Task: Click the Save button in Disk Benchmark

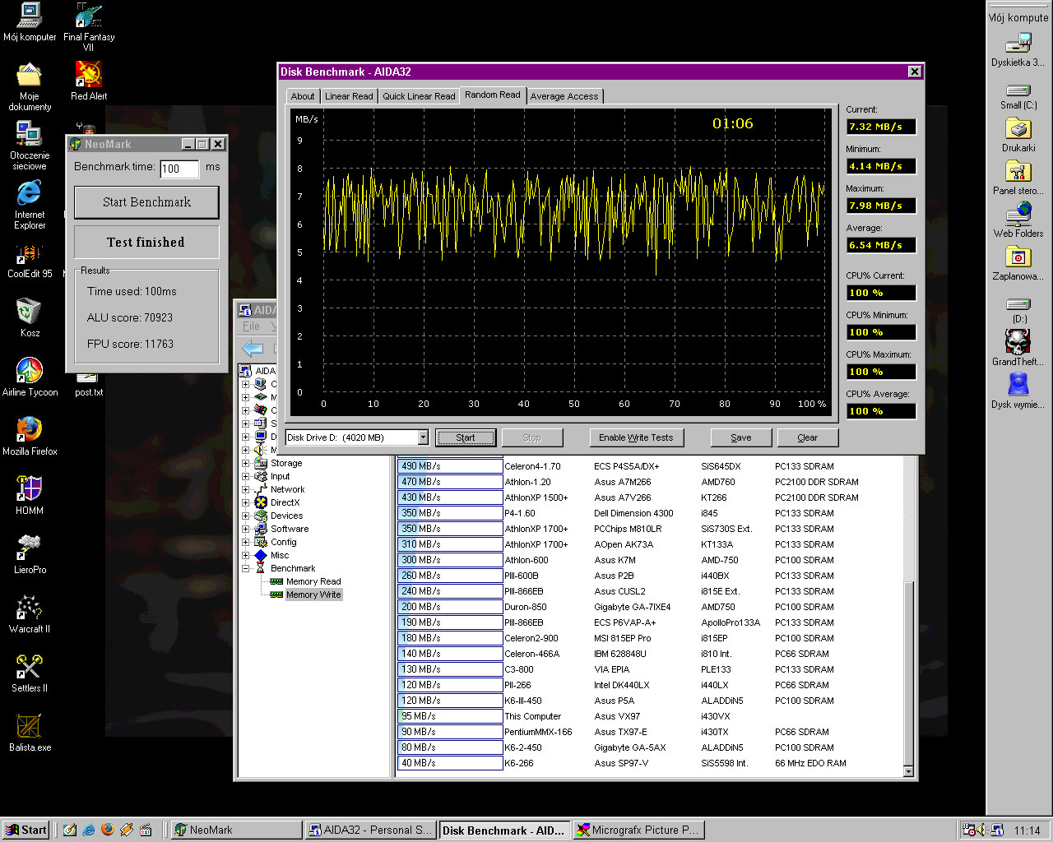Action: 741,437
